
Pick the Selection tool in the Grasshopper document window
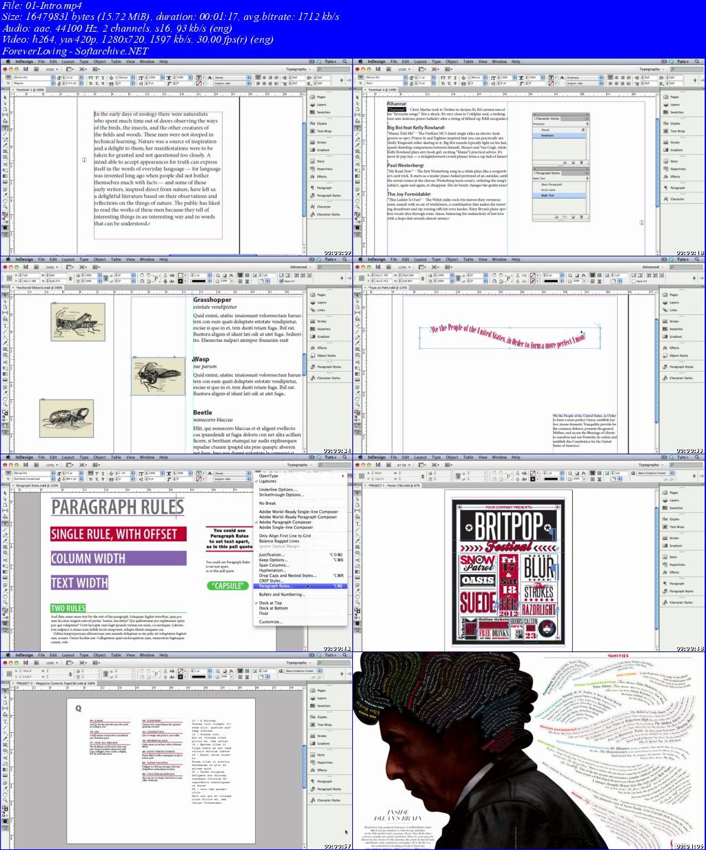[5, 295]
